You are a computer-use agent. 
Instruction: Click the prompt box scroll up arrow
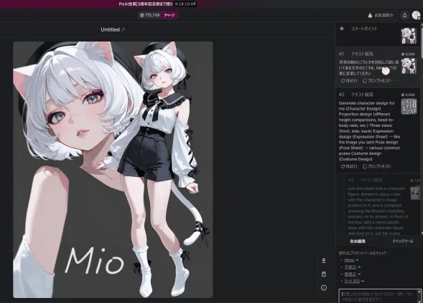(419, 292)
